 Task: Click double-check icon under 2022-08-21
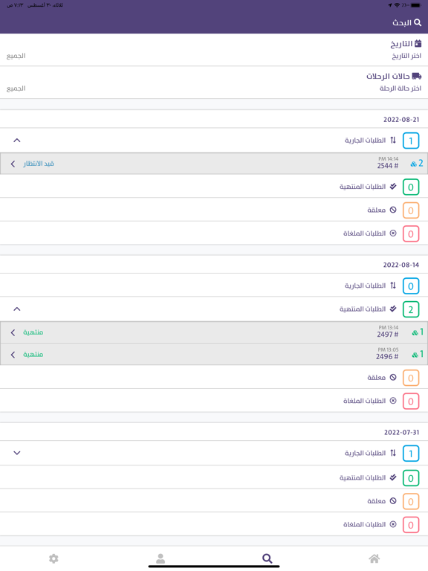pos(393,186)
